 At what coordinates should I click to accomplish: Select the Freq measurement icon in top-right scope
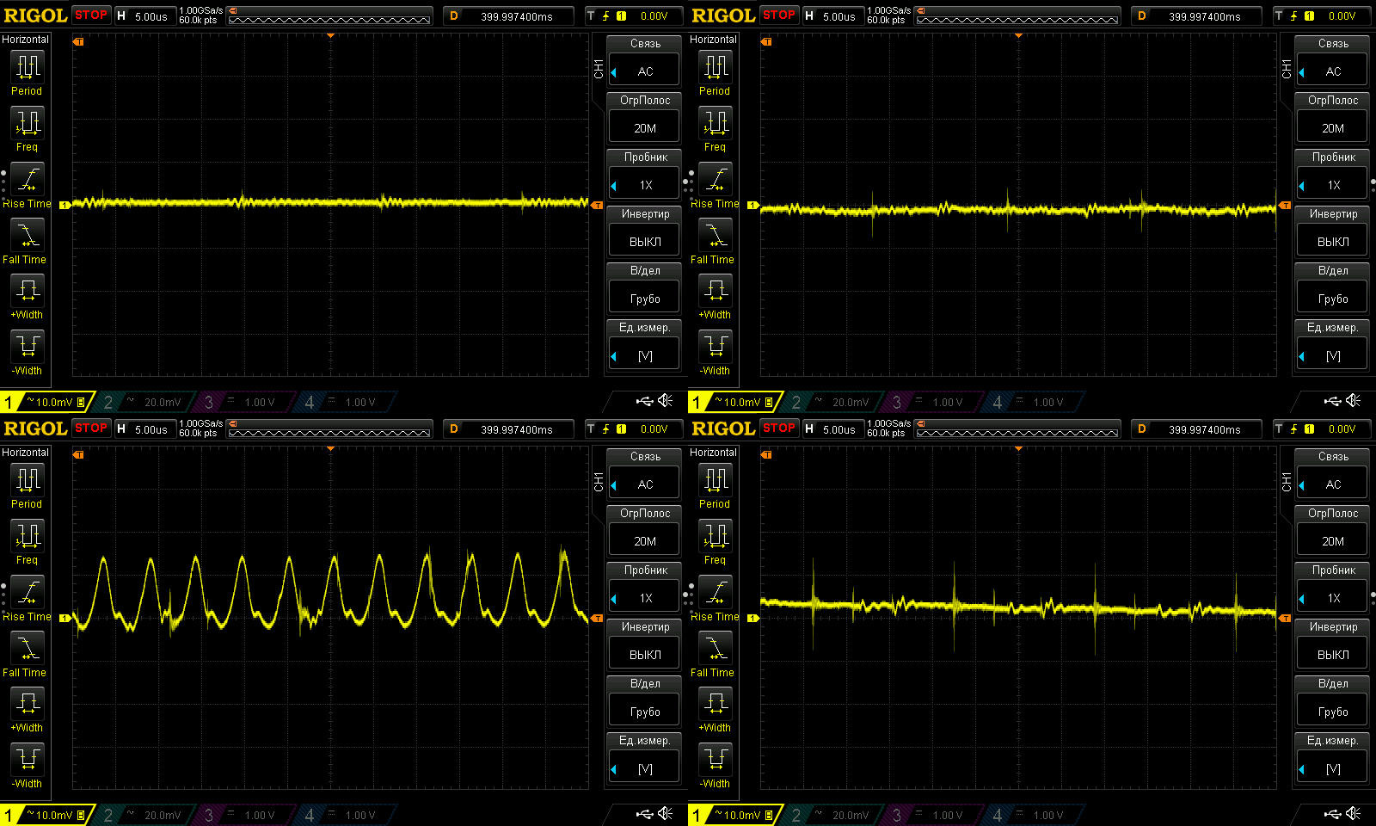[716, 122]
